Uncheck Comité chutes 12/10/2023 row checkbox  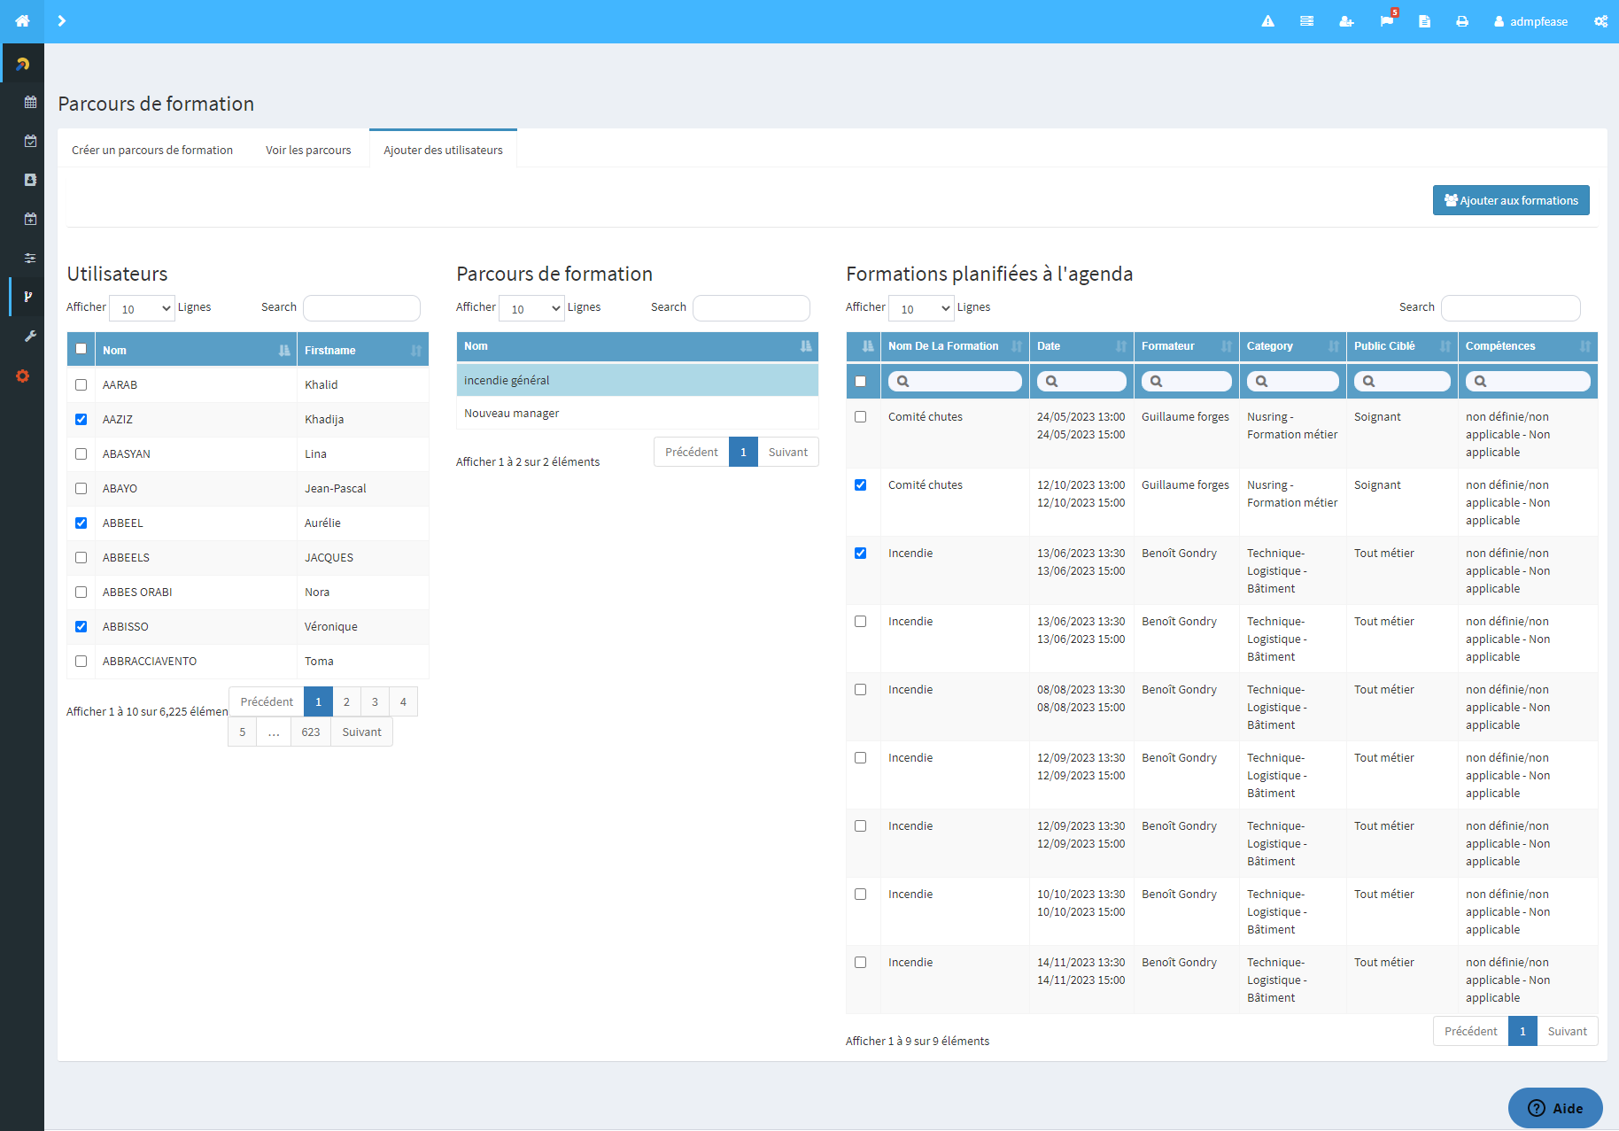pos(861,484)
